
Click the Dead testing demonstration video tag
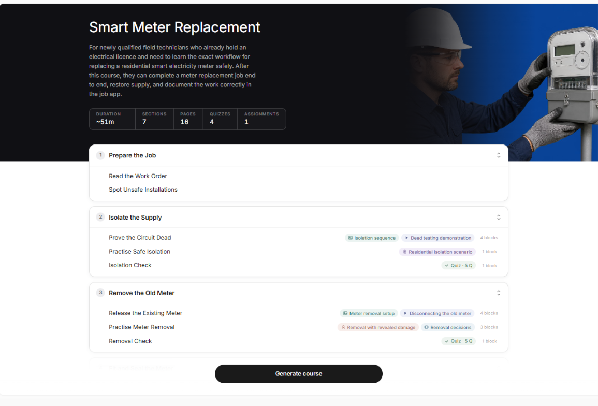coord(437,238)
